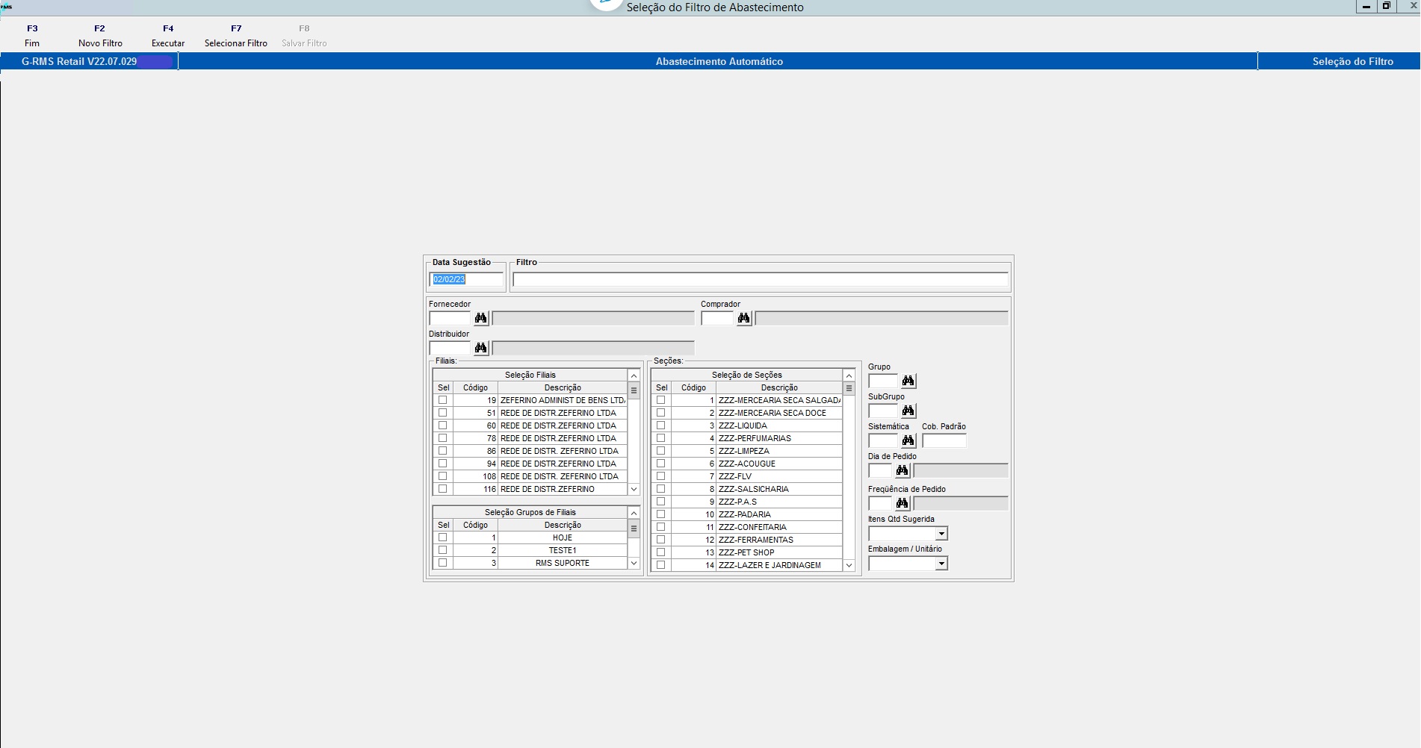Check section ZZZ-ACOUGUE checkbox

click(x=660, y=464)
